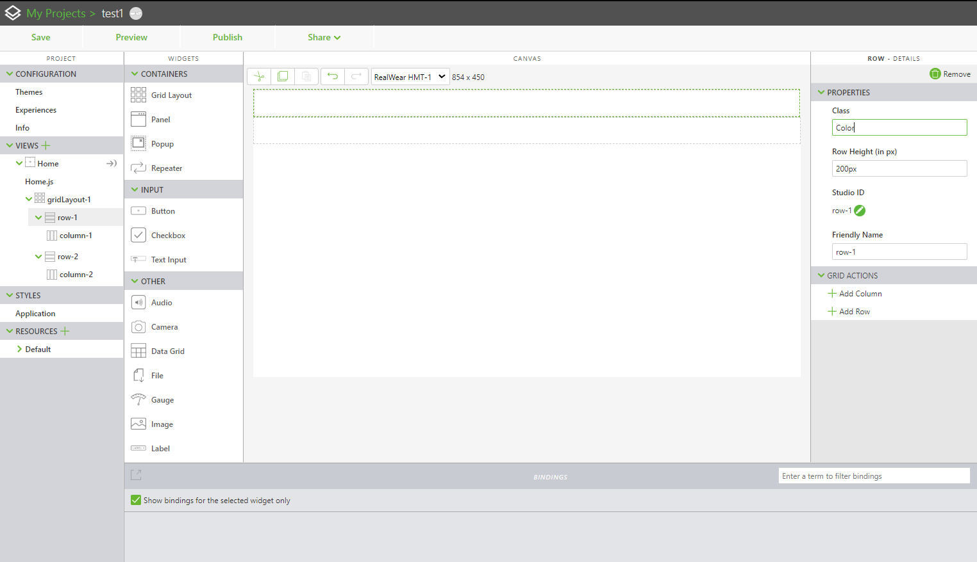The height and width of the screenshot is (562, 977).
Task: Uncheck Show bindings for selected widget only
Action: coord(135,500)
